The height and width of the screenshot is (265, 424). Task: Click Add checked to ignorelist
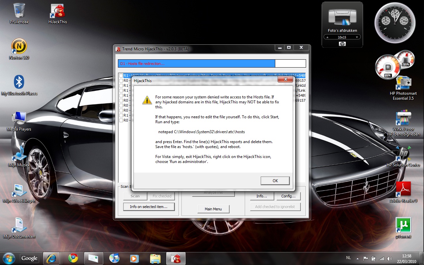pos(275,207)
